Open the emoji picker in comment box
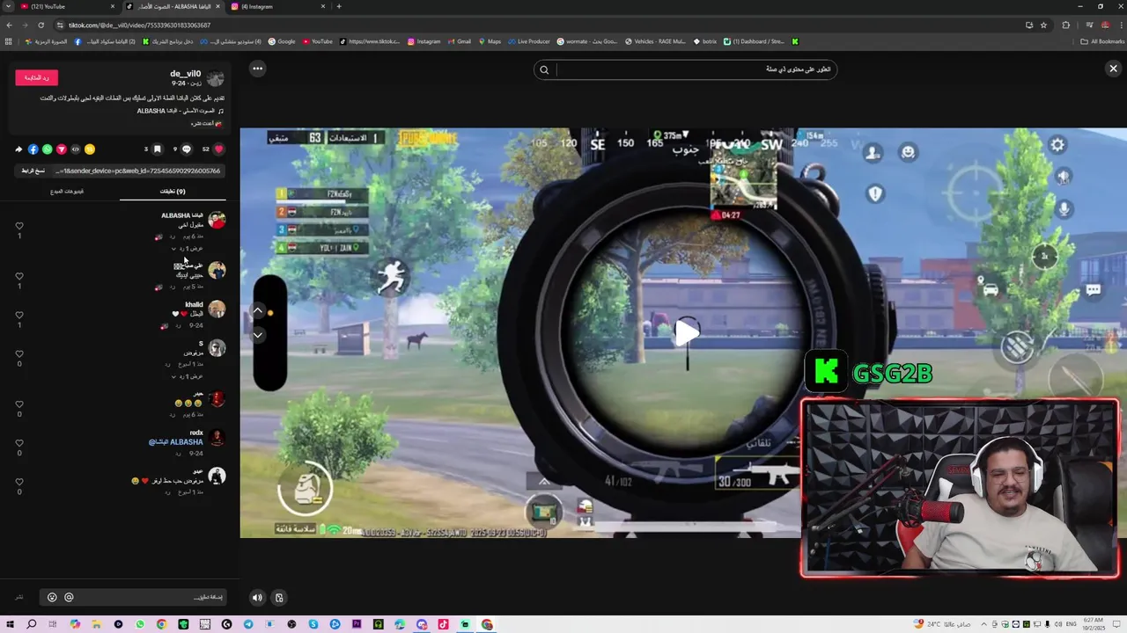 52,598
